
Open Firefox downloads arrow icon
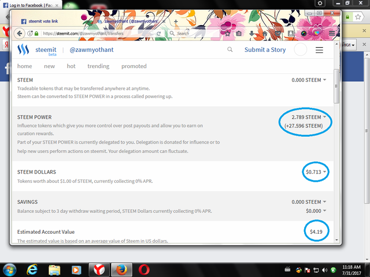(x=251, y=33)
